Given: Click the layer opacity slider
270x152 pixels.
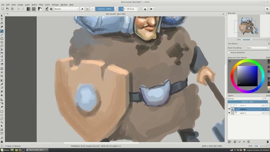Looking at the screenshot, I should 248,102.
